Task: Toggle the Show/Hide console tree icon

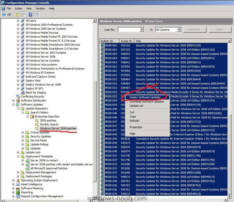Action: (x=23, y=14)
